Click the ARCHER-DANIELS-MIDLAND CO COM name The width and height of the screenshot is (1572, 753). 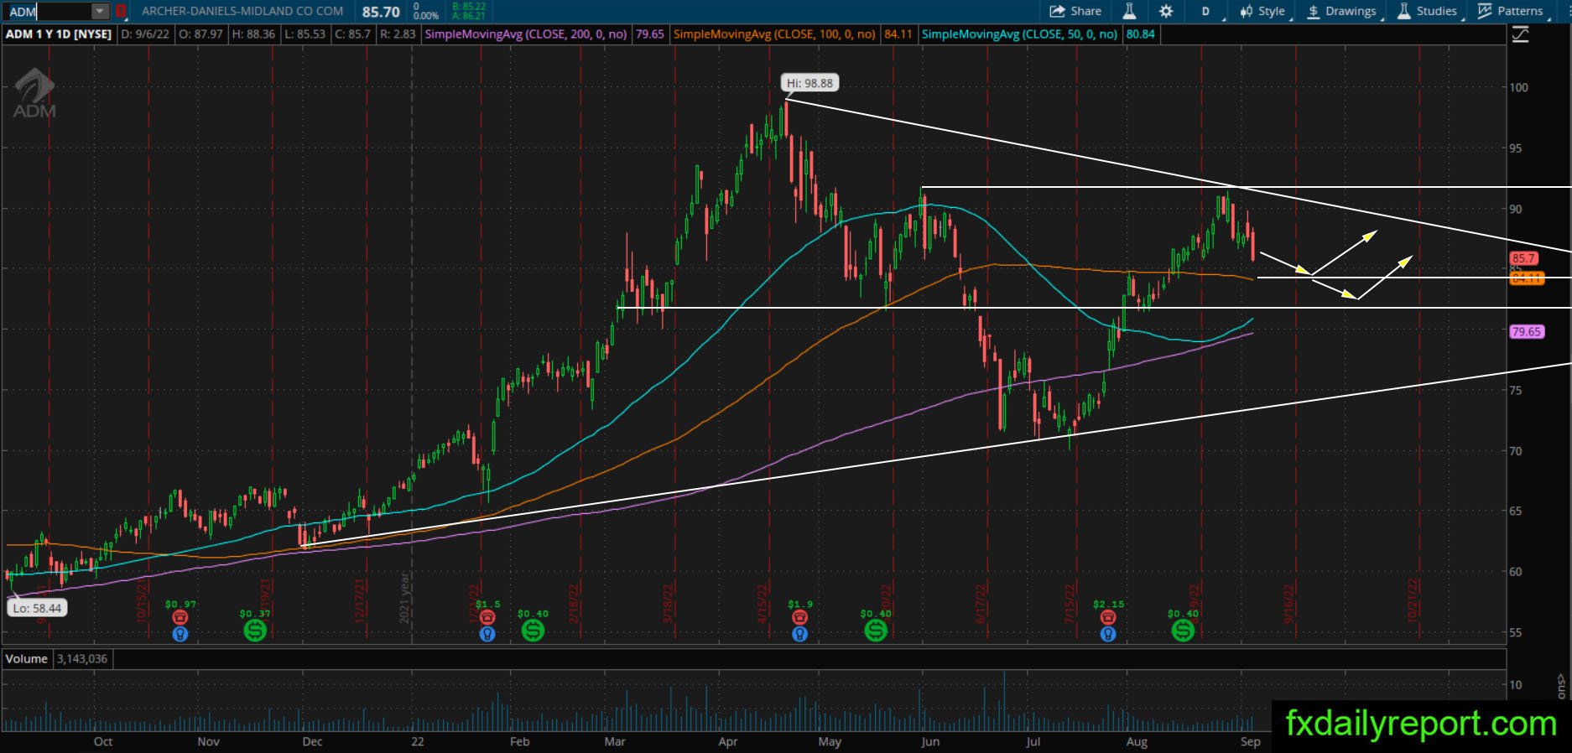[x=242, y=11]
